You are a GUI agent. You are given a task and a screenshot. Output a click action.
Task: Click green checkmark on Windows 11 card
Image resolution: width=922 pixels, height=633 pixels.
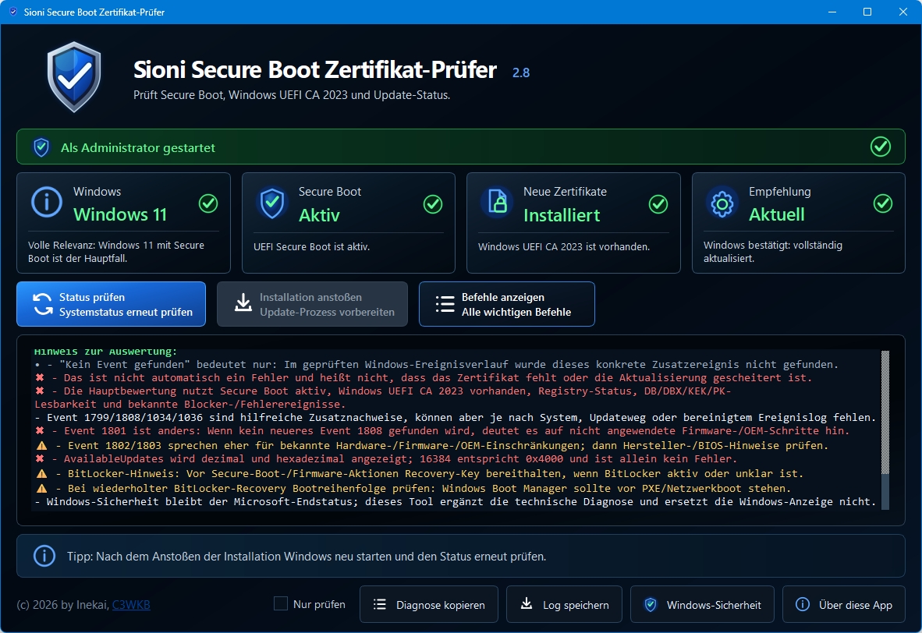208,203
